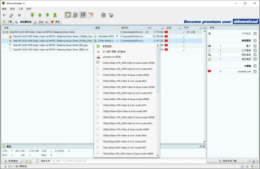The height and width of the screenshot is (169, 260).
Task: Open the 設定 menu in menu bar
Action: (12, 9)
